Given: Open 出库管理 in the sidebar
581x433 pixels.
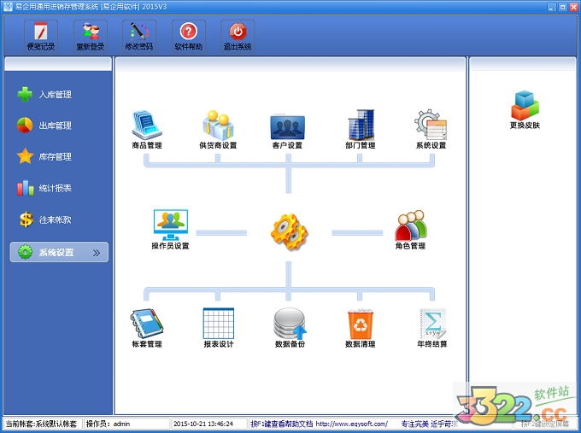Looking at the screenshot, I should point(44,126).
